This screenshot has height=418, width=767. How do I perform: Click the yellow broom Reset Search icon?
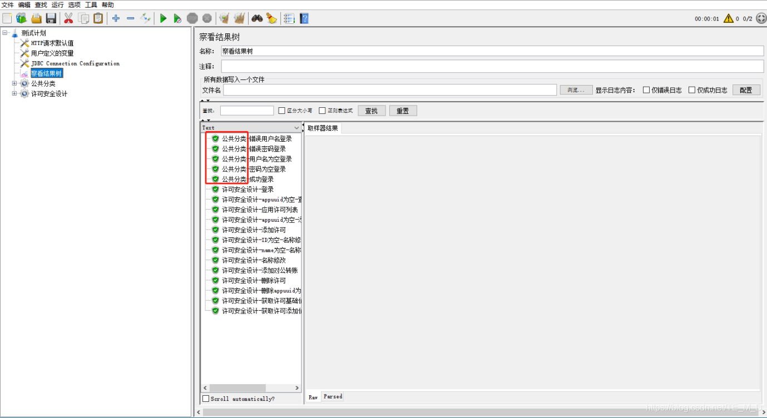(271, 18)
